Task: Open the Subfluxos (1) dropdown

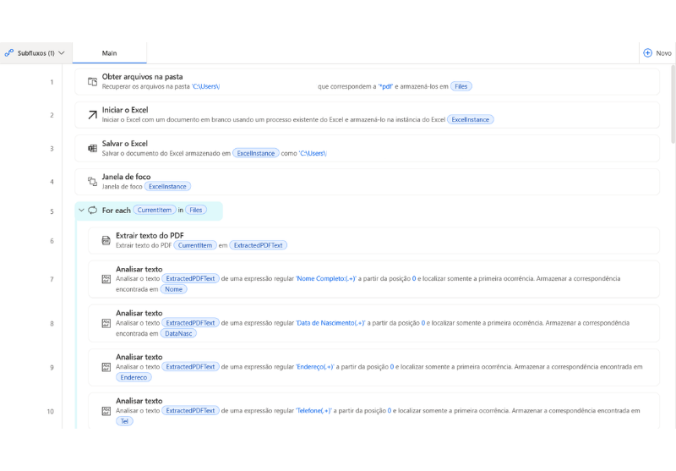Action: (x=35, y=53)
